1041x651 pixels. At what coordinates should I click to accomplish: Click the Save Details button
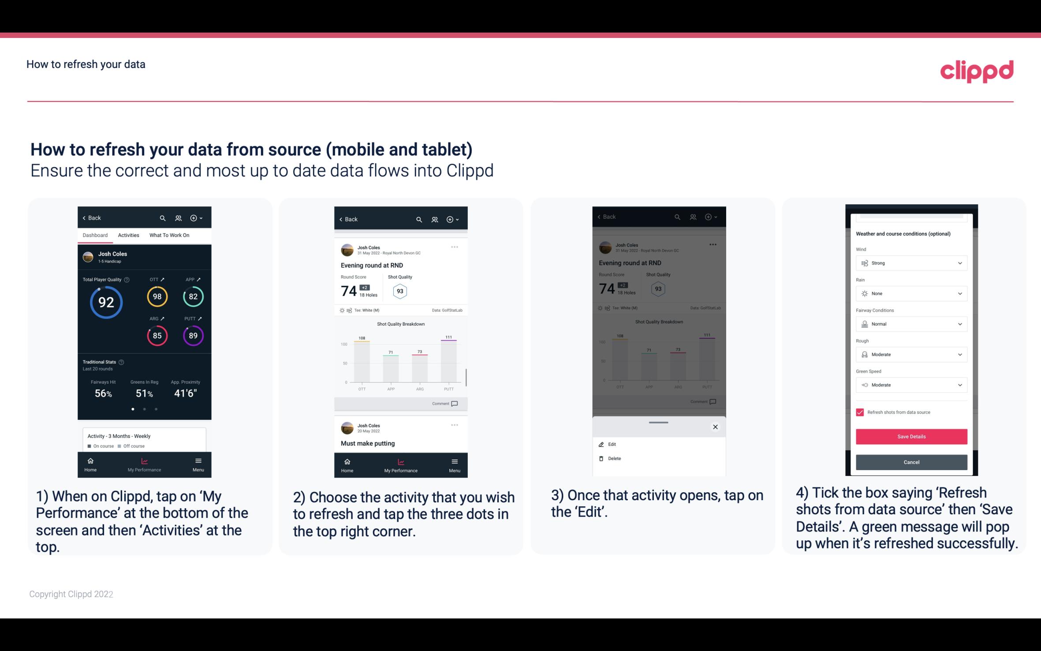click(x=911, y=436)
